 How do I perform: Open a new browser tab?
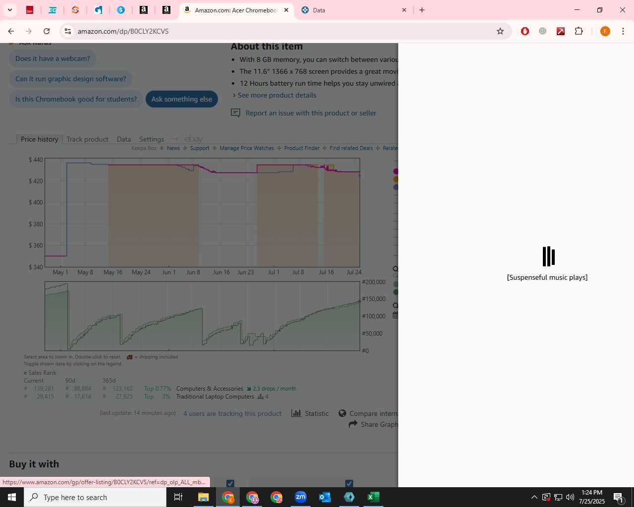422,10
